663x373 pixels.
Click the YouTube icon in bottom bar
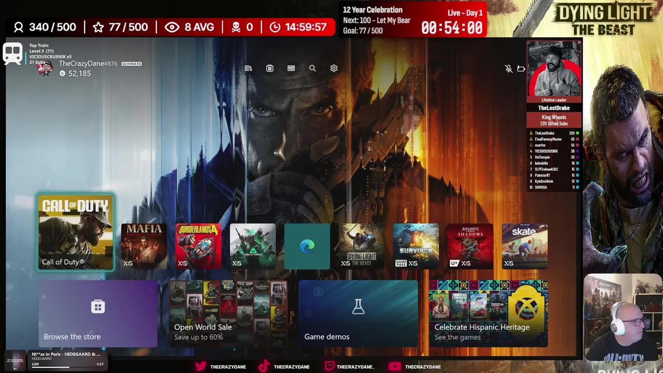pyautogui.click(x=394, y=367)
